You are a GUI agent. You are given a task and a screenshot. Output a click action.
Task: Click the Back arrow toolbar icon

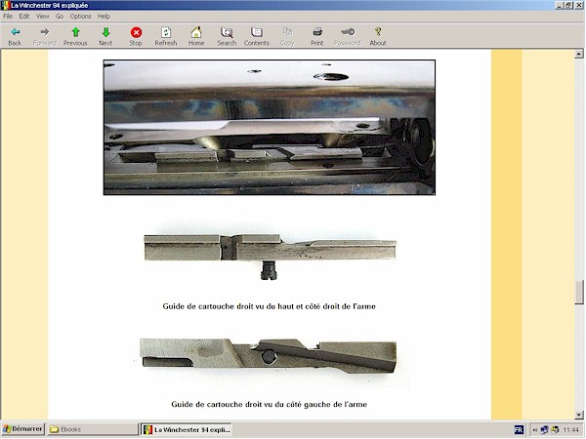(15, 32)
